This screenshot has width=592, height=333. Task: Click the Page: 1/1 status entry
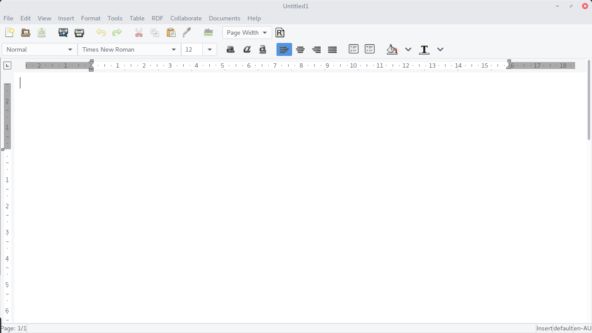[x=13, y=328]
